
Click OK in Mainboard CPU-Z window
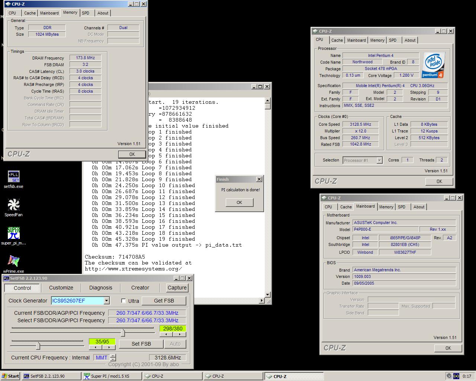click(448, 348)
